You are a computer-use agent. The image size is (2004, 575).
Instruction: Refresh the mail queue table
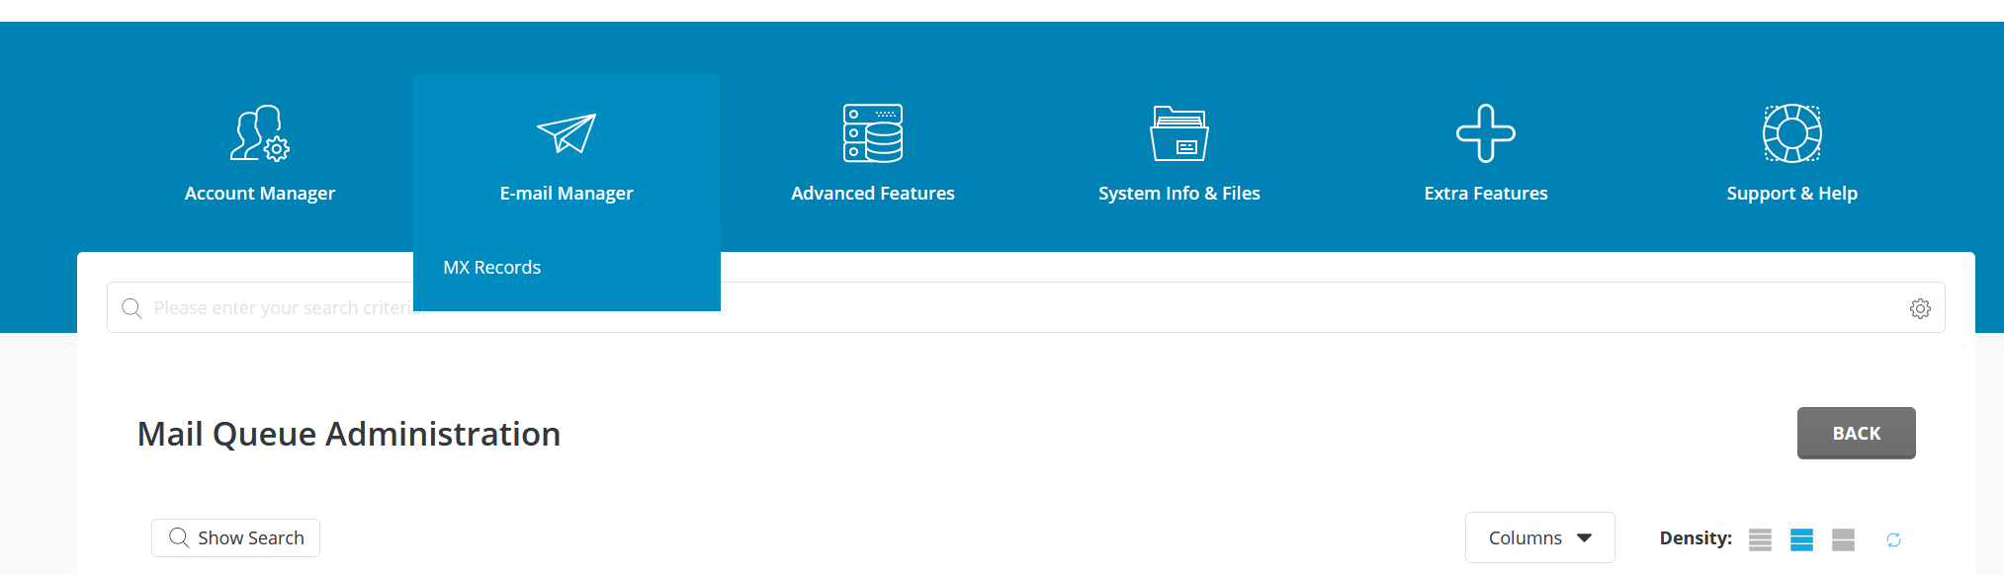tap(1893, 539)
